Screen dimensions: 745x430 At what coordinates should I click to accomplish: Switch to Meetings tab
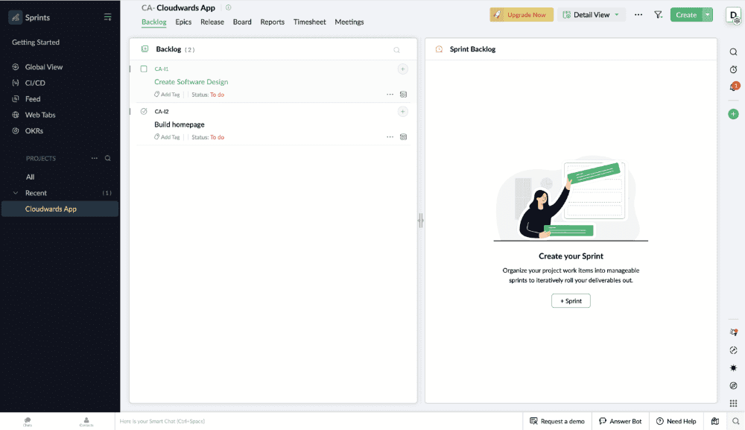pyautogui.click(x=349, y=22)
